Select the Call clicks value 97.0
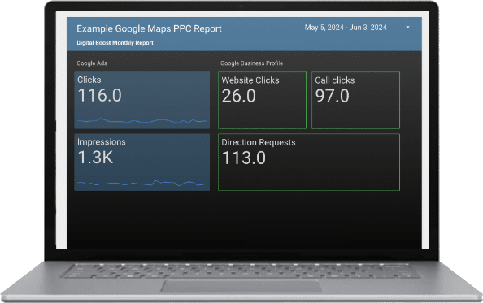 (x=332, y=96)
